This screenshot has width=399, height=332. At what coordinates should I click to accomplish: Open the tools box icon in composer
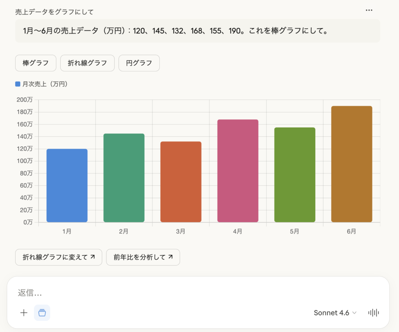(42, 312)
